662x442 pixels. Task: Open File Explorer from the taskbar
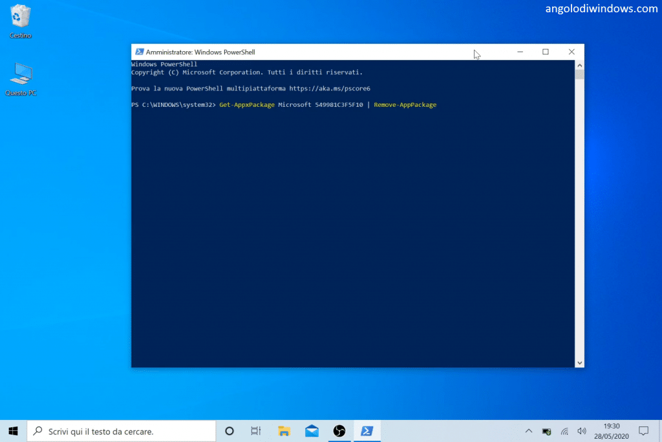pyautogui.click(x=284, y=430)
